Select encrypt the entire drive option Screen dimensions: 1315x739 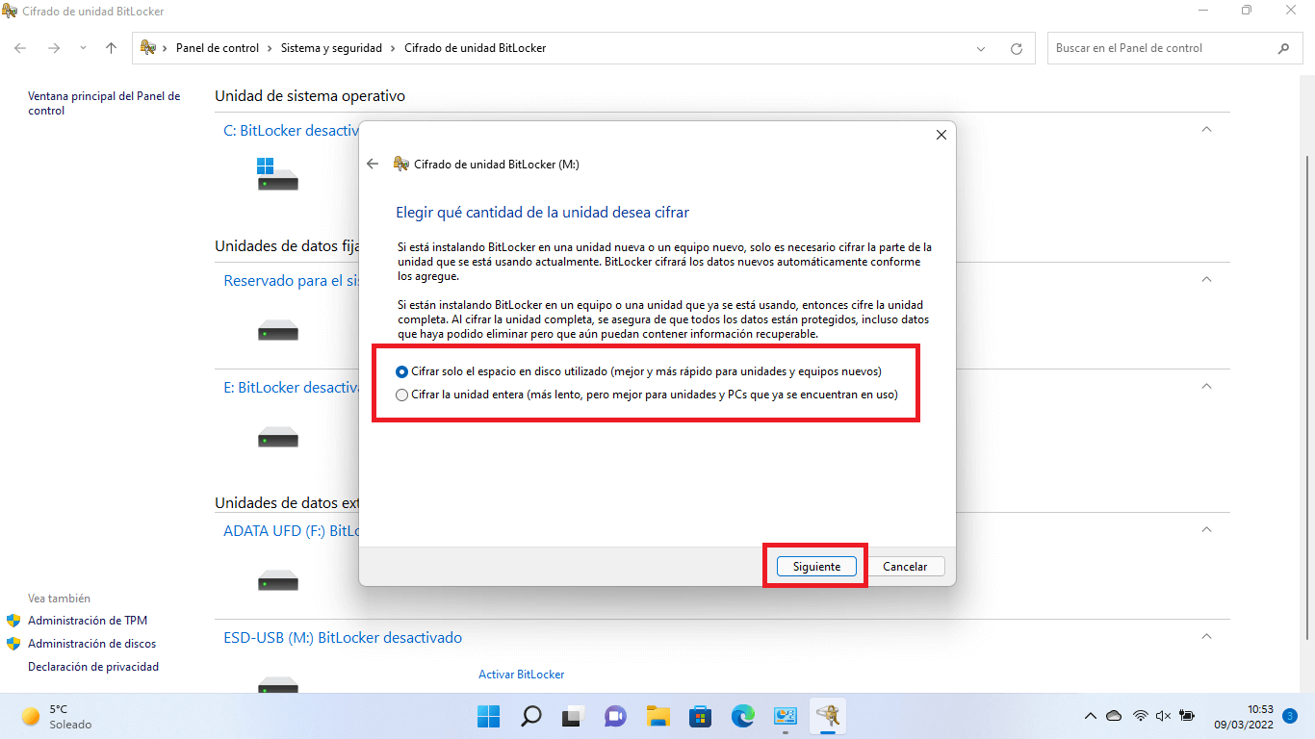pyautogui.click(x=647, y=395)
